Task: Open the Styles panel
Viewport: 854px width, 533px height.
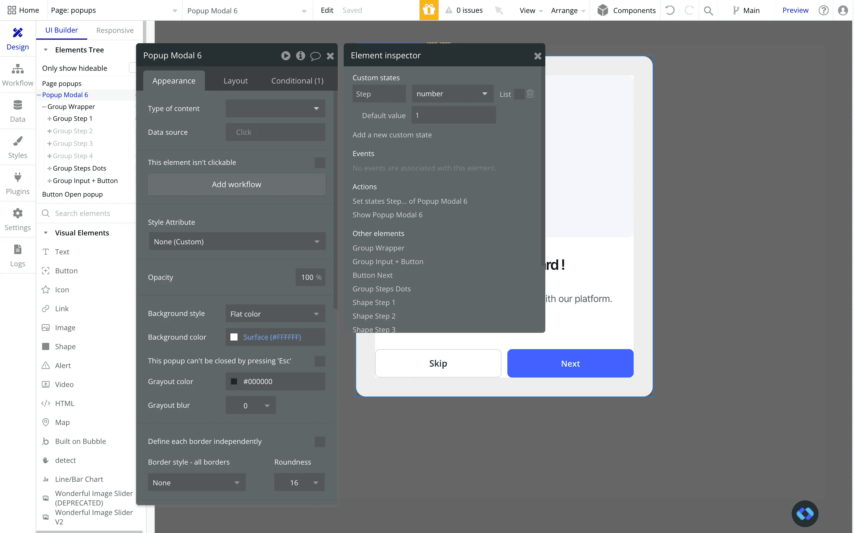Action: pos(18,147)
